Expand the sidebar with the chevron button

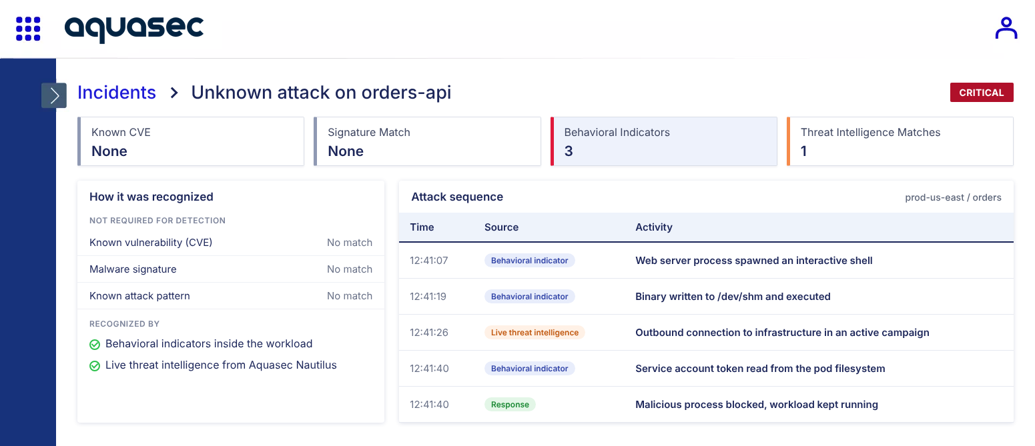[54, 95]
